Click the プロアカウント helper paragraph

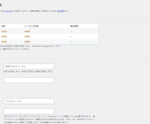[49, 119]
